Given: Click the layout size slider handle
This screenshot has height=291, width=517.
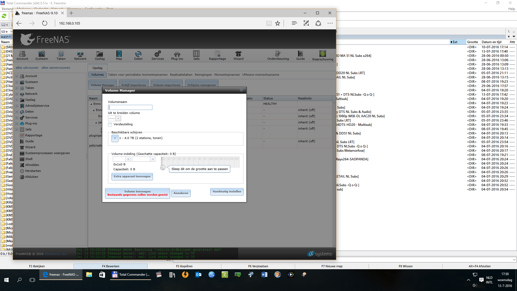Looking at the screenshot, I should (x=163, y=168).
